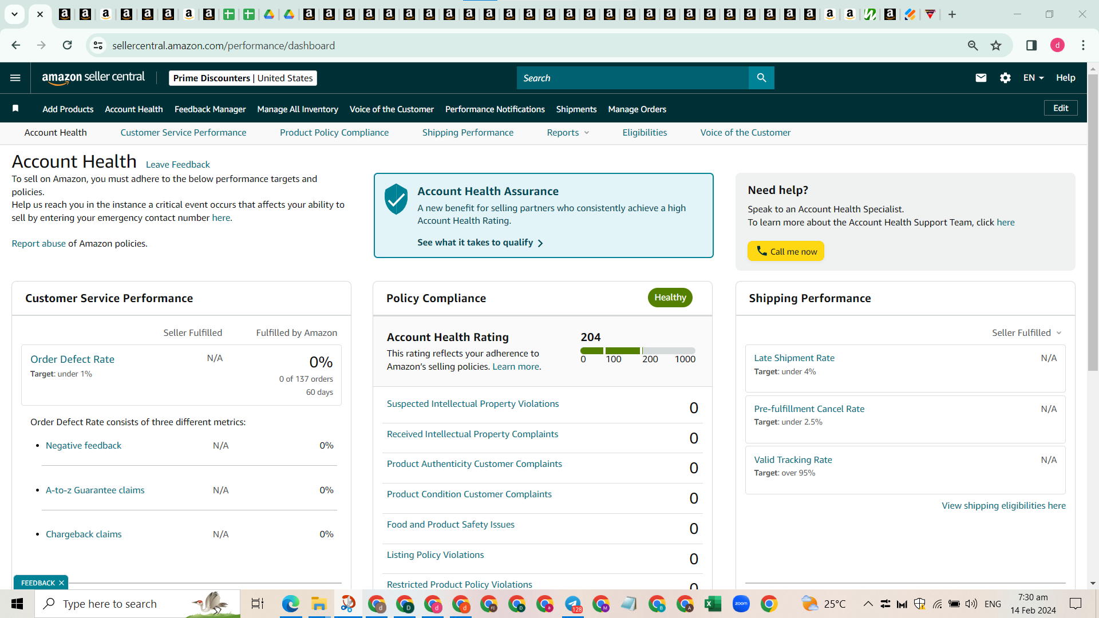Click the Edit button in the menu bar
This screenshot has width=1099, height=618.
click(1061, 108)
